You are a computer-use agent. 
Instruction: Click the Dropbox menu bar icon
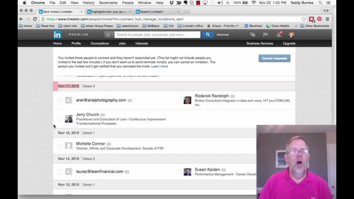coord(172,3)
